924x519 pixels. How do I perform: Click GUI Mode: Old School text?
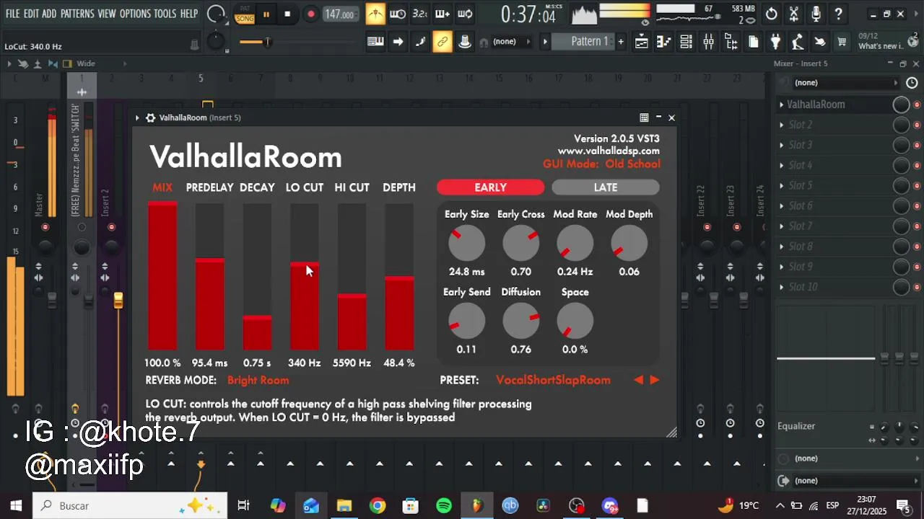pyautogui.click(x=601, y=164)
